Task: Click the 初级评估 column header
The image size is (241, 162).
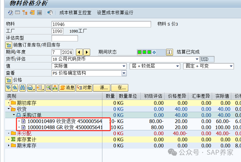Action: 152,96
